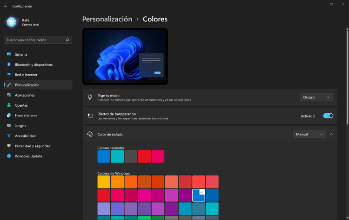Click the Personalización paintbrush icon
This screenshot has width=349, height=220.
pyautogui.click(x=9, y=85)
